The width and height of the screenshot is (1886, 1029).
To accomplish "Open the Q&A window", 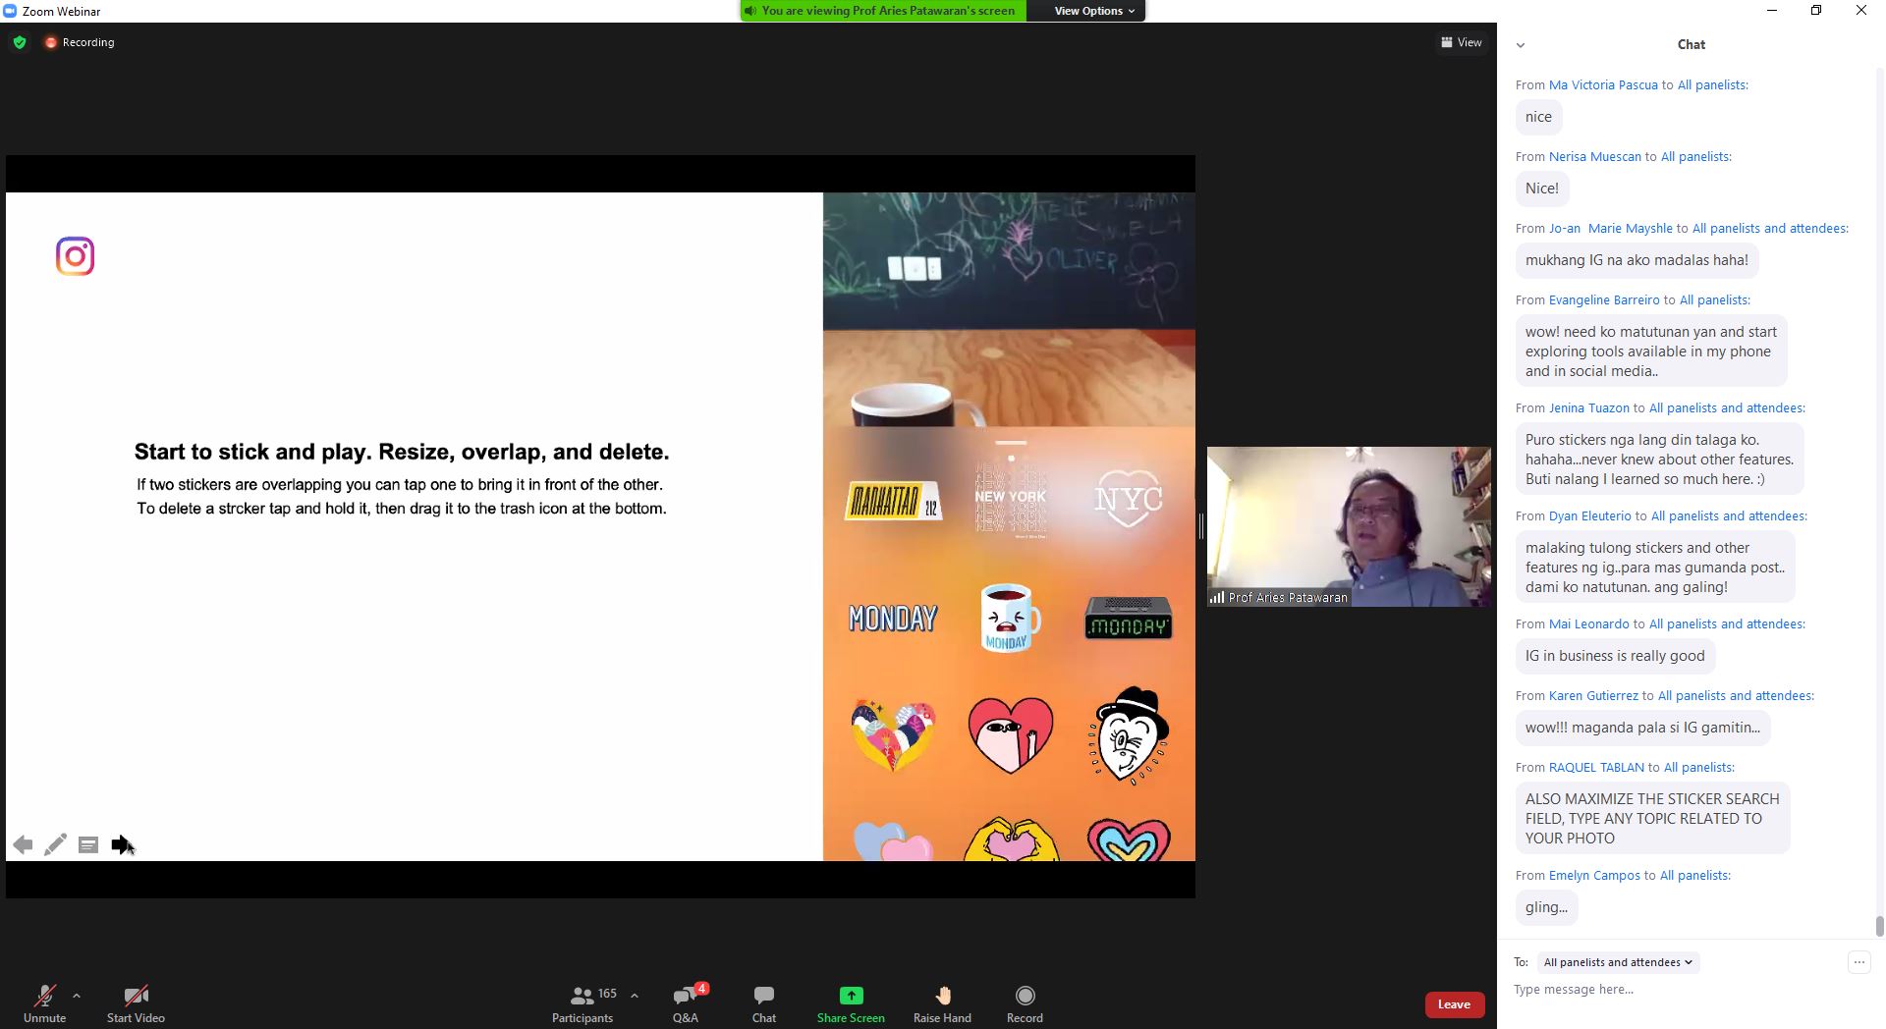I will [686, 1003].
